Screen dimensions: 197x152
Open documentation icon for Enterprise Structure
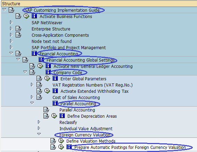[x=18, y=29]
